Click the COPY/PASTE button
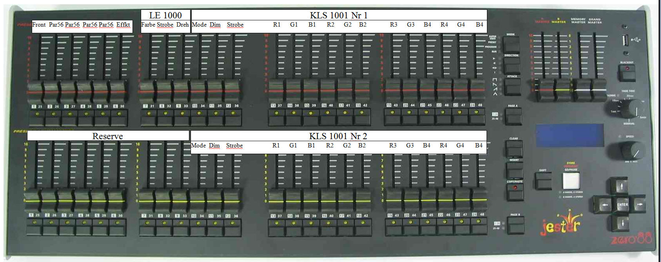 pos(515,192)
